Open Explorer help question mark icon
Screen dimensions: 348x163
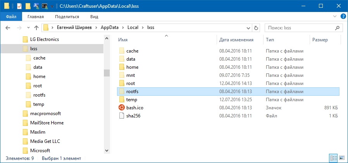tap(343, 16)
